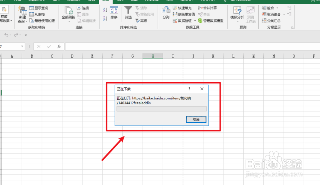Click the 属性 item

click(x=83, y=14)
